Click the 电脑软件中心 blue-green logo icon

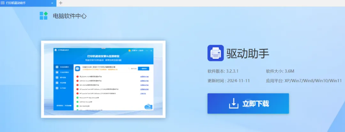[x=43, y=15]
